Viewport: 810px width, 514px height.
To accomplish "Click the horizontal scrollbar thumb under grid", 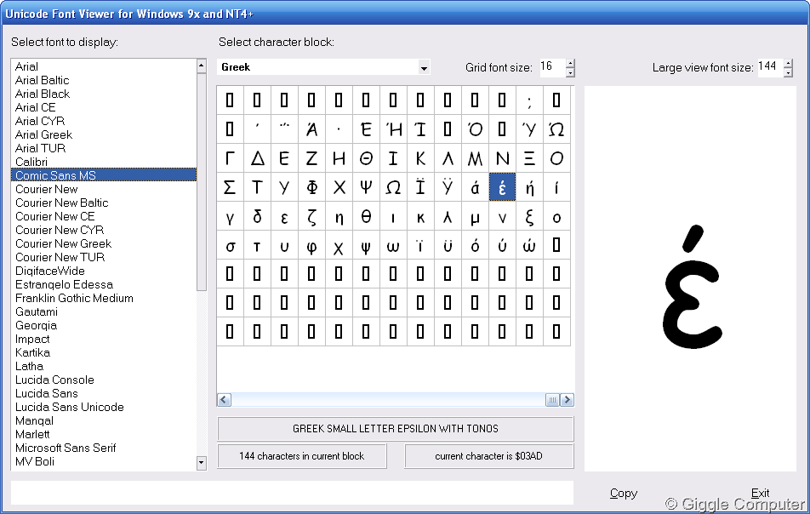I will pos(552,400).
